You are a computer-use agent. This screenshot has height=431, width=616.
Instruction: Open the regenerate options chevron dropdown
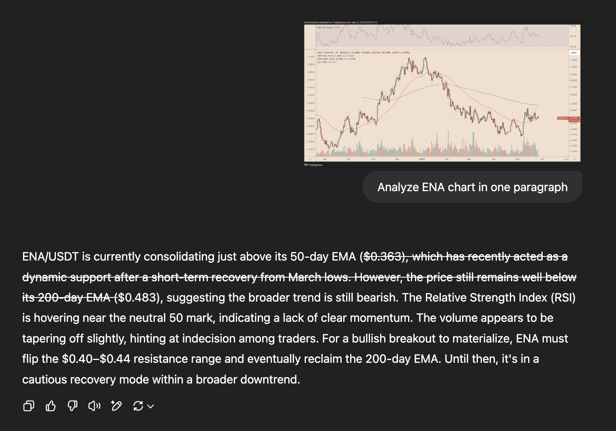[x=150, y=406]
